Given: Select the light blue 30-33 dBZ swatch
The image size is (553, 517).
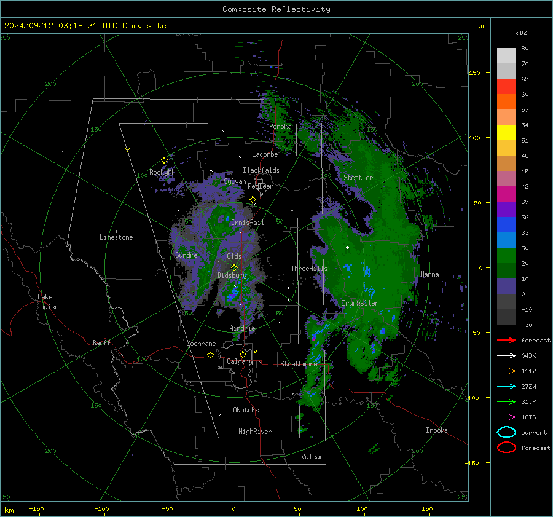Looking at the screenshot, I should coord(506,240).
